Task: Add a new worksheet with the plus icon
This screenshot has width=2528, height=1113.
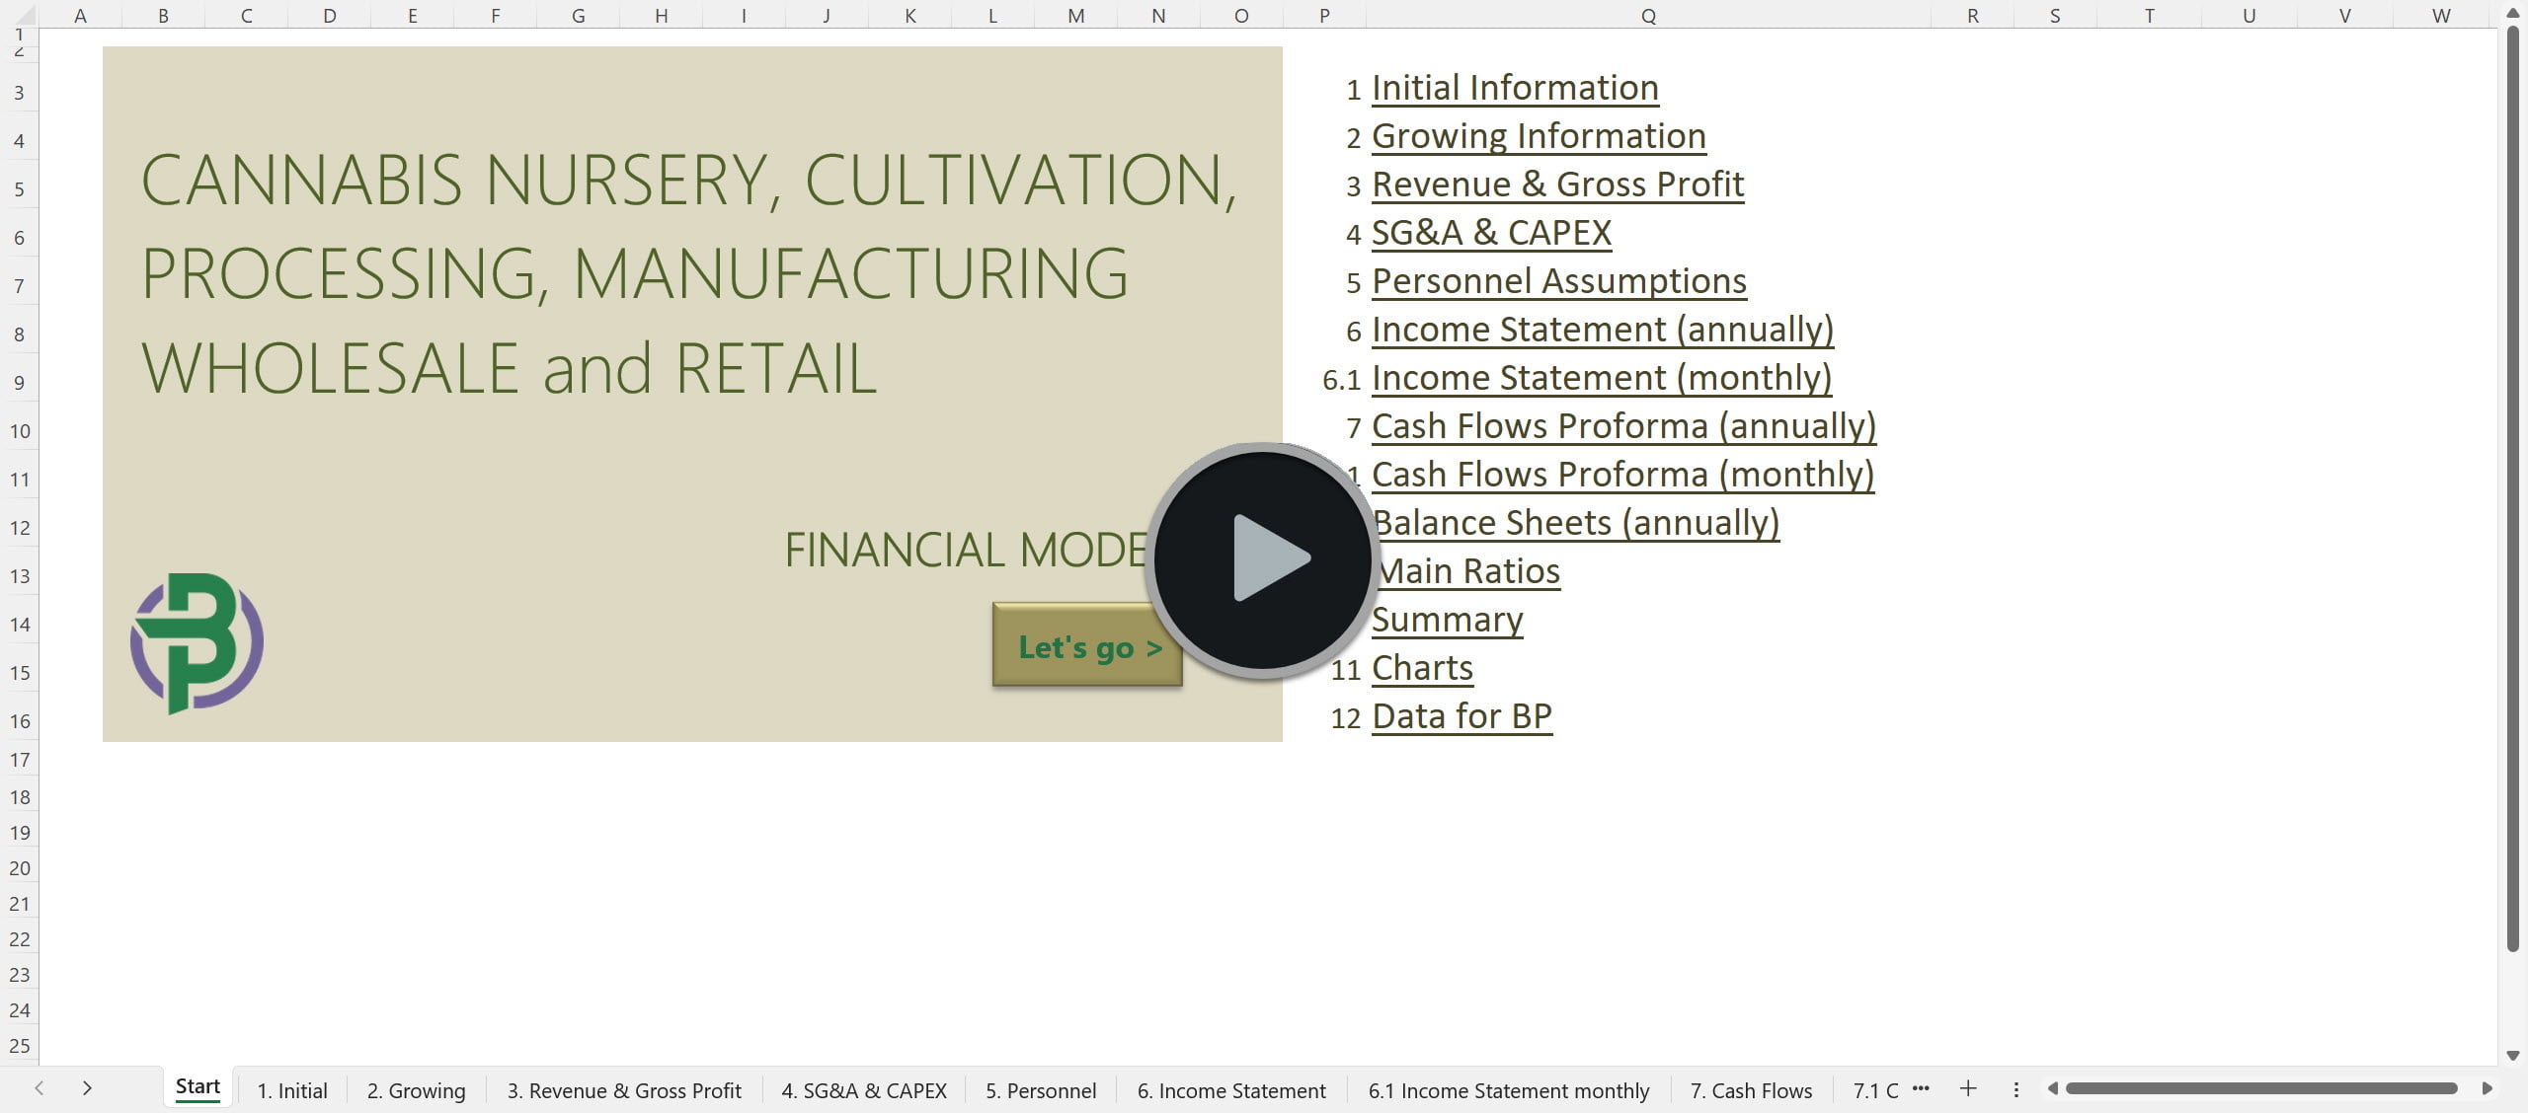Action: pyautogui.click(x=1969, y=1089)
